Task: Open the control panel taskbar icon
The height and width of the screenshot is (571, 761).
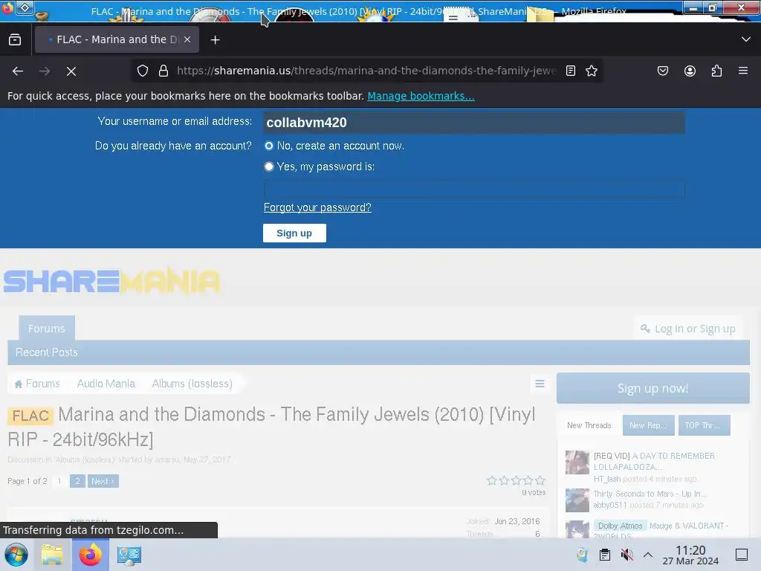Action: (x=129, y=555)
